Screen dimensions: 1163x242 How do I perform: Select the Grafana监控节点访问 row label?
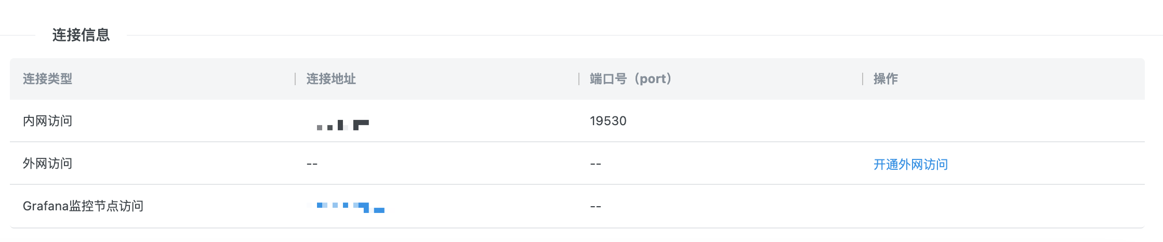[83, 206]
